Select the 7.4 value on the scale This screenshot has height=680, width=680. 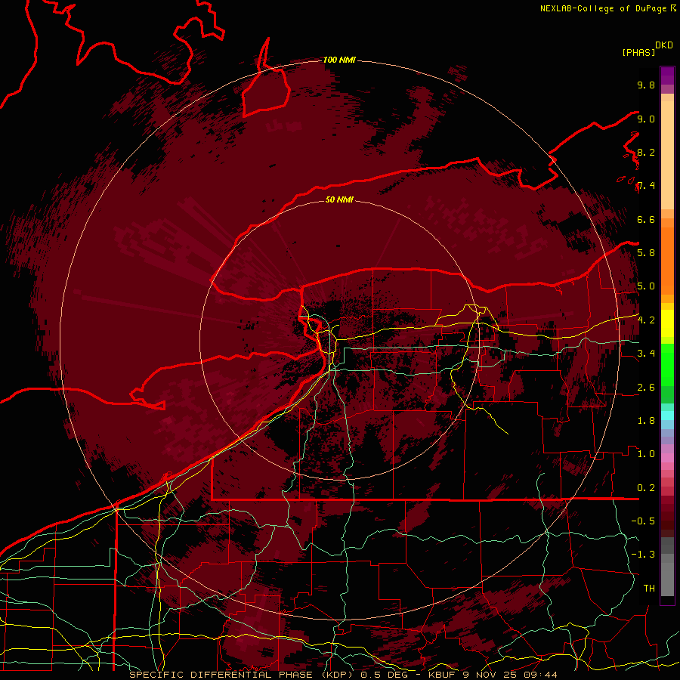646,186
